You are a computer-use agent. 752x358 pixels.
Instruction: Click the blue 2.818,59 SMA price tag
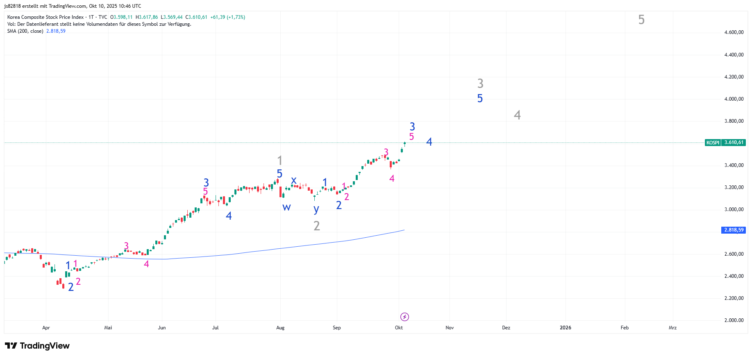click(x=733, y=230)
